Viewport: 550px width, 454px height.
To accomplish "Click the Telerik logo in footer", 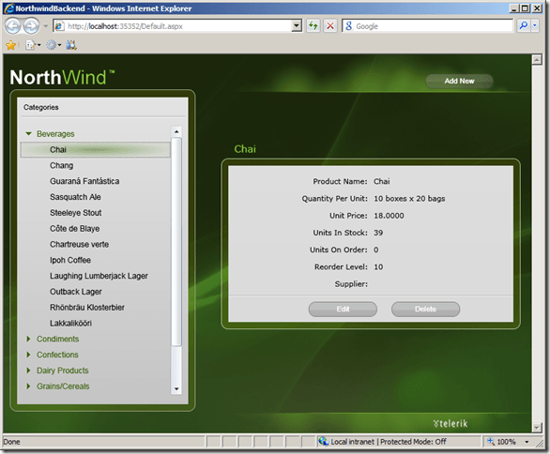I will [451, 423].
